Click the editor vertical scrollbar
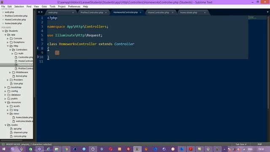 (x=268, y=62)
